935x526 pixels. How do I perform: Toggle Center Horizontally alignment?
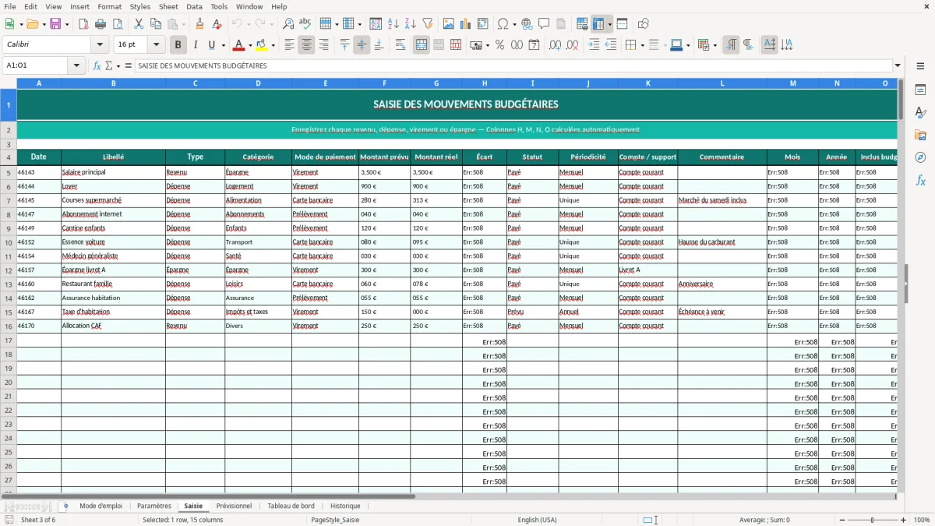point(306,45)
